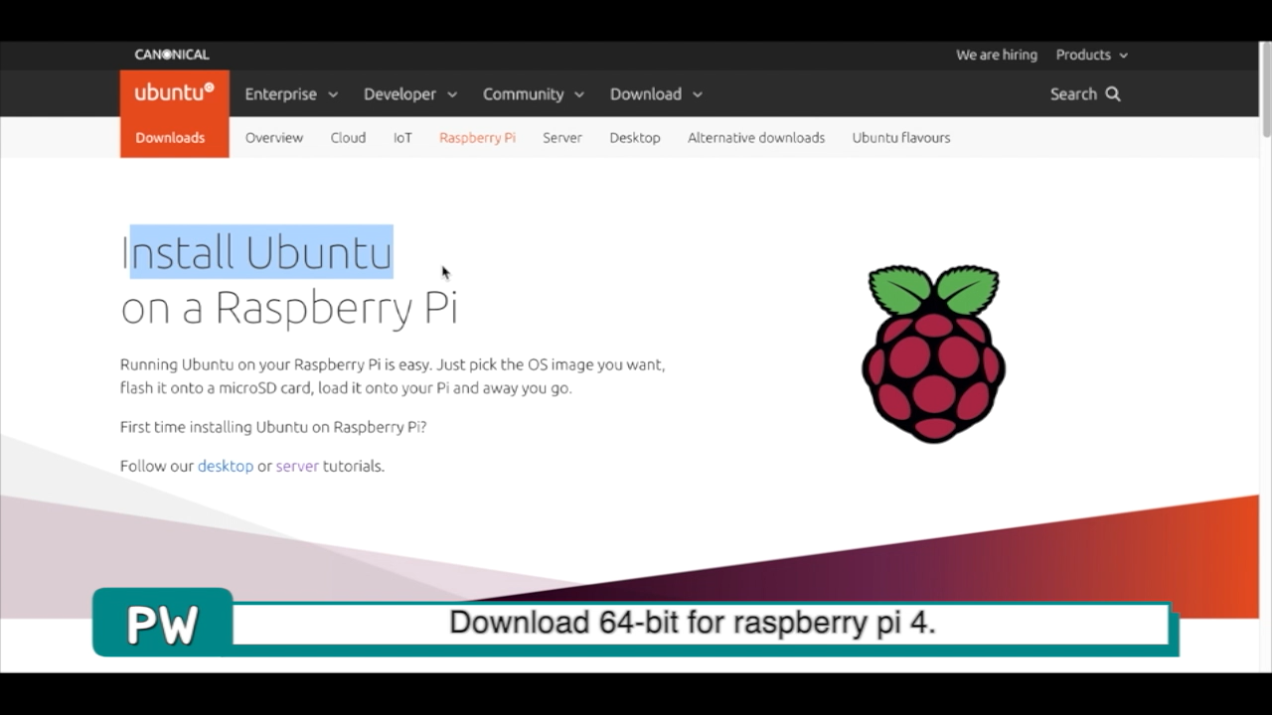Follow the desktop tutorial link

coord(226,466)
